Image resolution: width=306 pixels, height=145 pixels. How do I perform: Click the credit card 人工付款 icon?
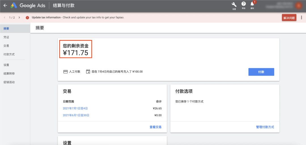coord(65,72)
